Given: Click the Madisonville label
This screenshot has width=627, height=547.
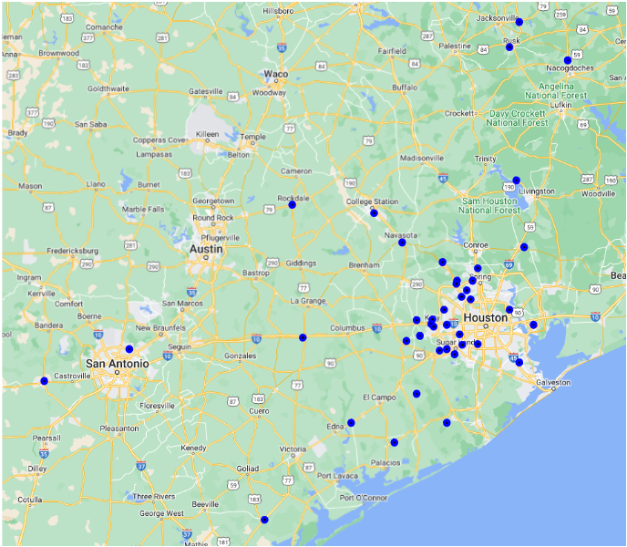Looking at the screenshot, I should [x=422, y=158].
